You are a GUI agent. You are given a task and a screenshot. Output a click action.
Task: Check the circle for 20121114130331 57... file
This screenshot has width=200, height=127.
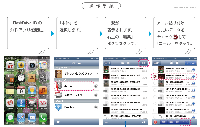154,110
